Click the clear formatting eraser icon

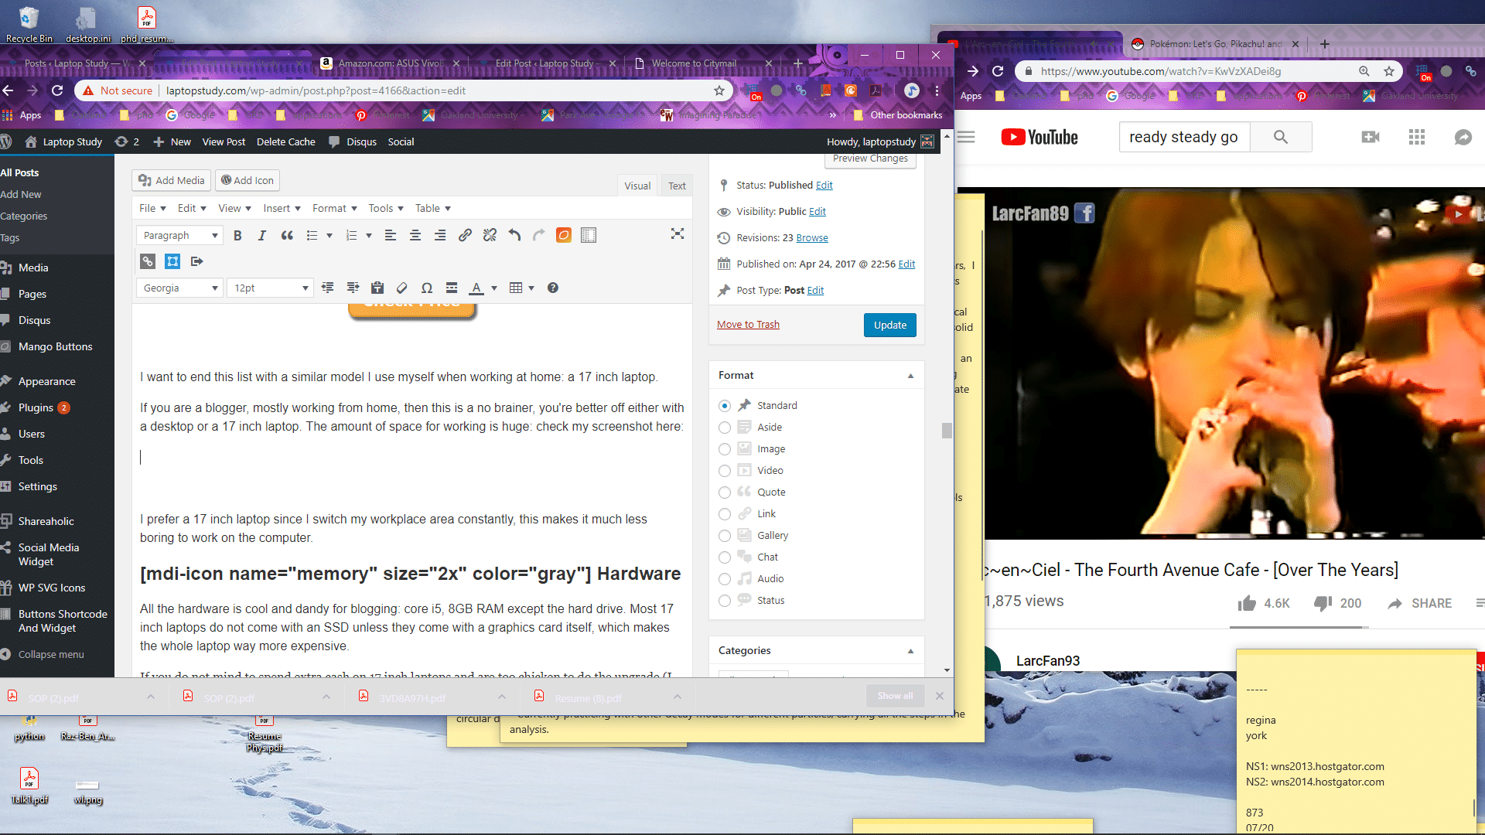click(x=402, y=288)
